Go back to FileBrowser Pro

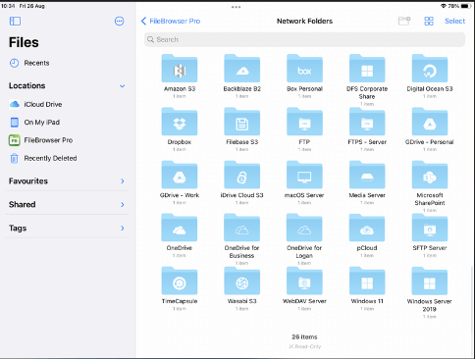pyautogui.click(x=171, y=21)
